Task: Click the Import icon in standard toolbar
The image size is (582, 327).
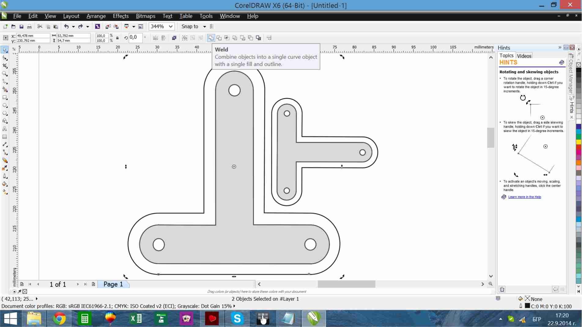Action: click(x=108, y=27)
